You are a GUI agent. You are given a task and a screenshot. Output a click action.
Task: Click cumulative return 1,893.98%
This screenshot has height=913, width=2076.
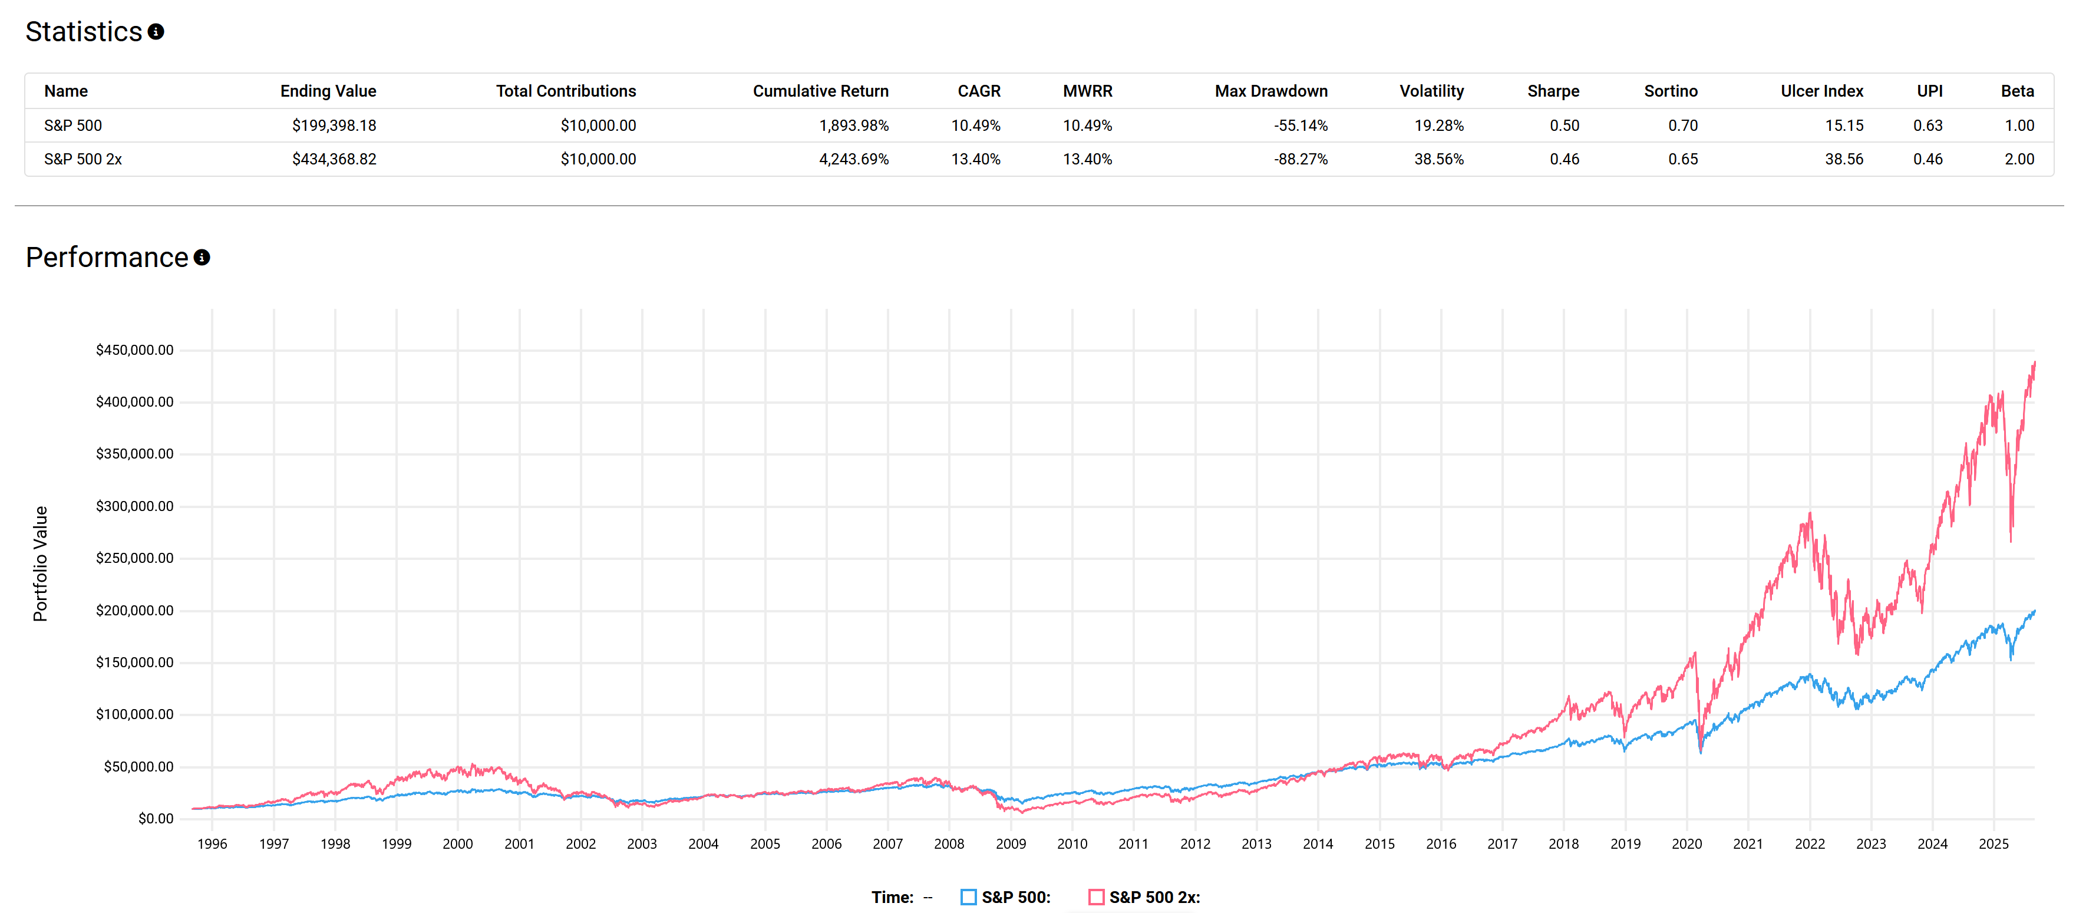[x=853, y=126]
